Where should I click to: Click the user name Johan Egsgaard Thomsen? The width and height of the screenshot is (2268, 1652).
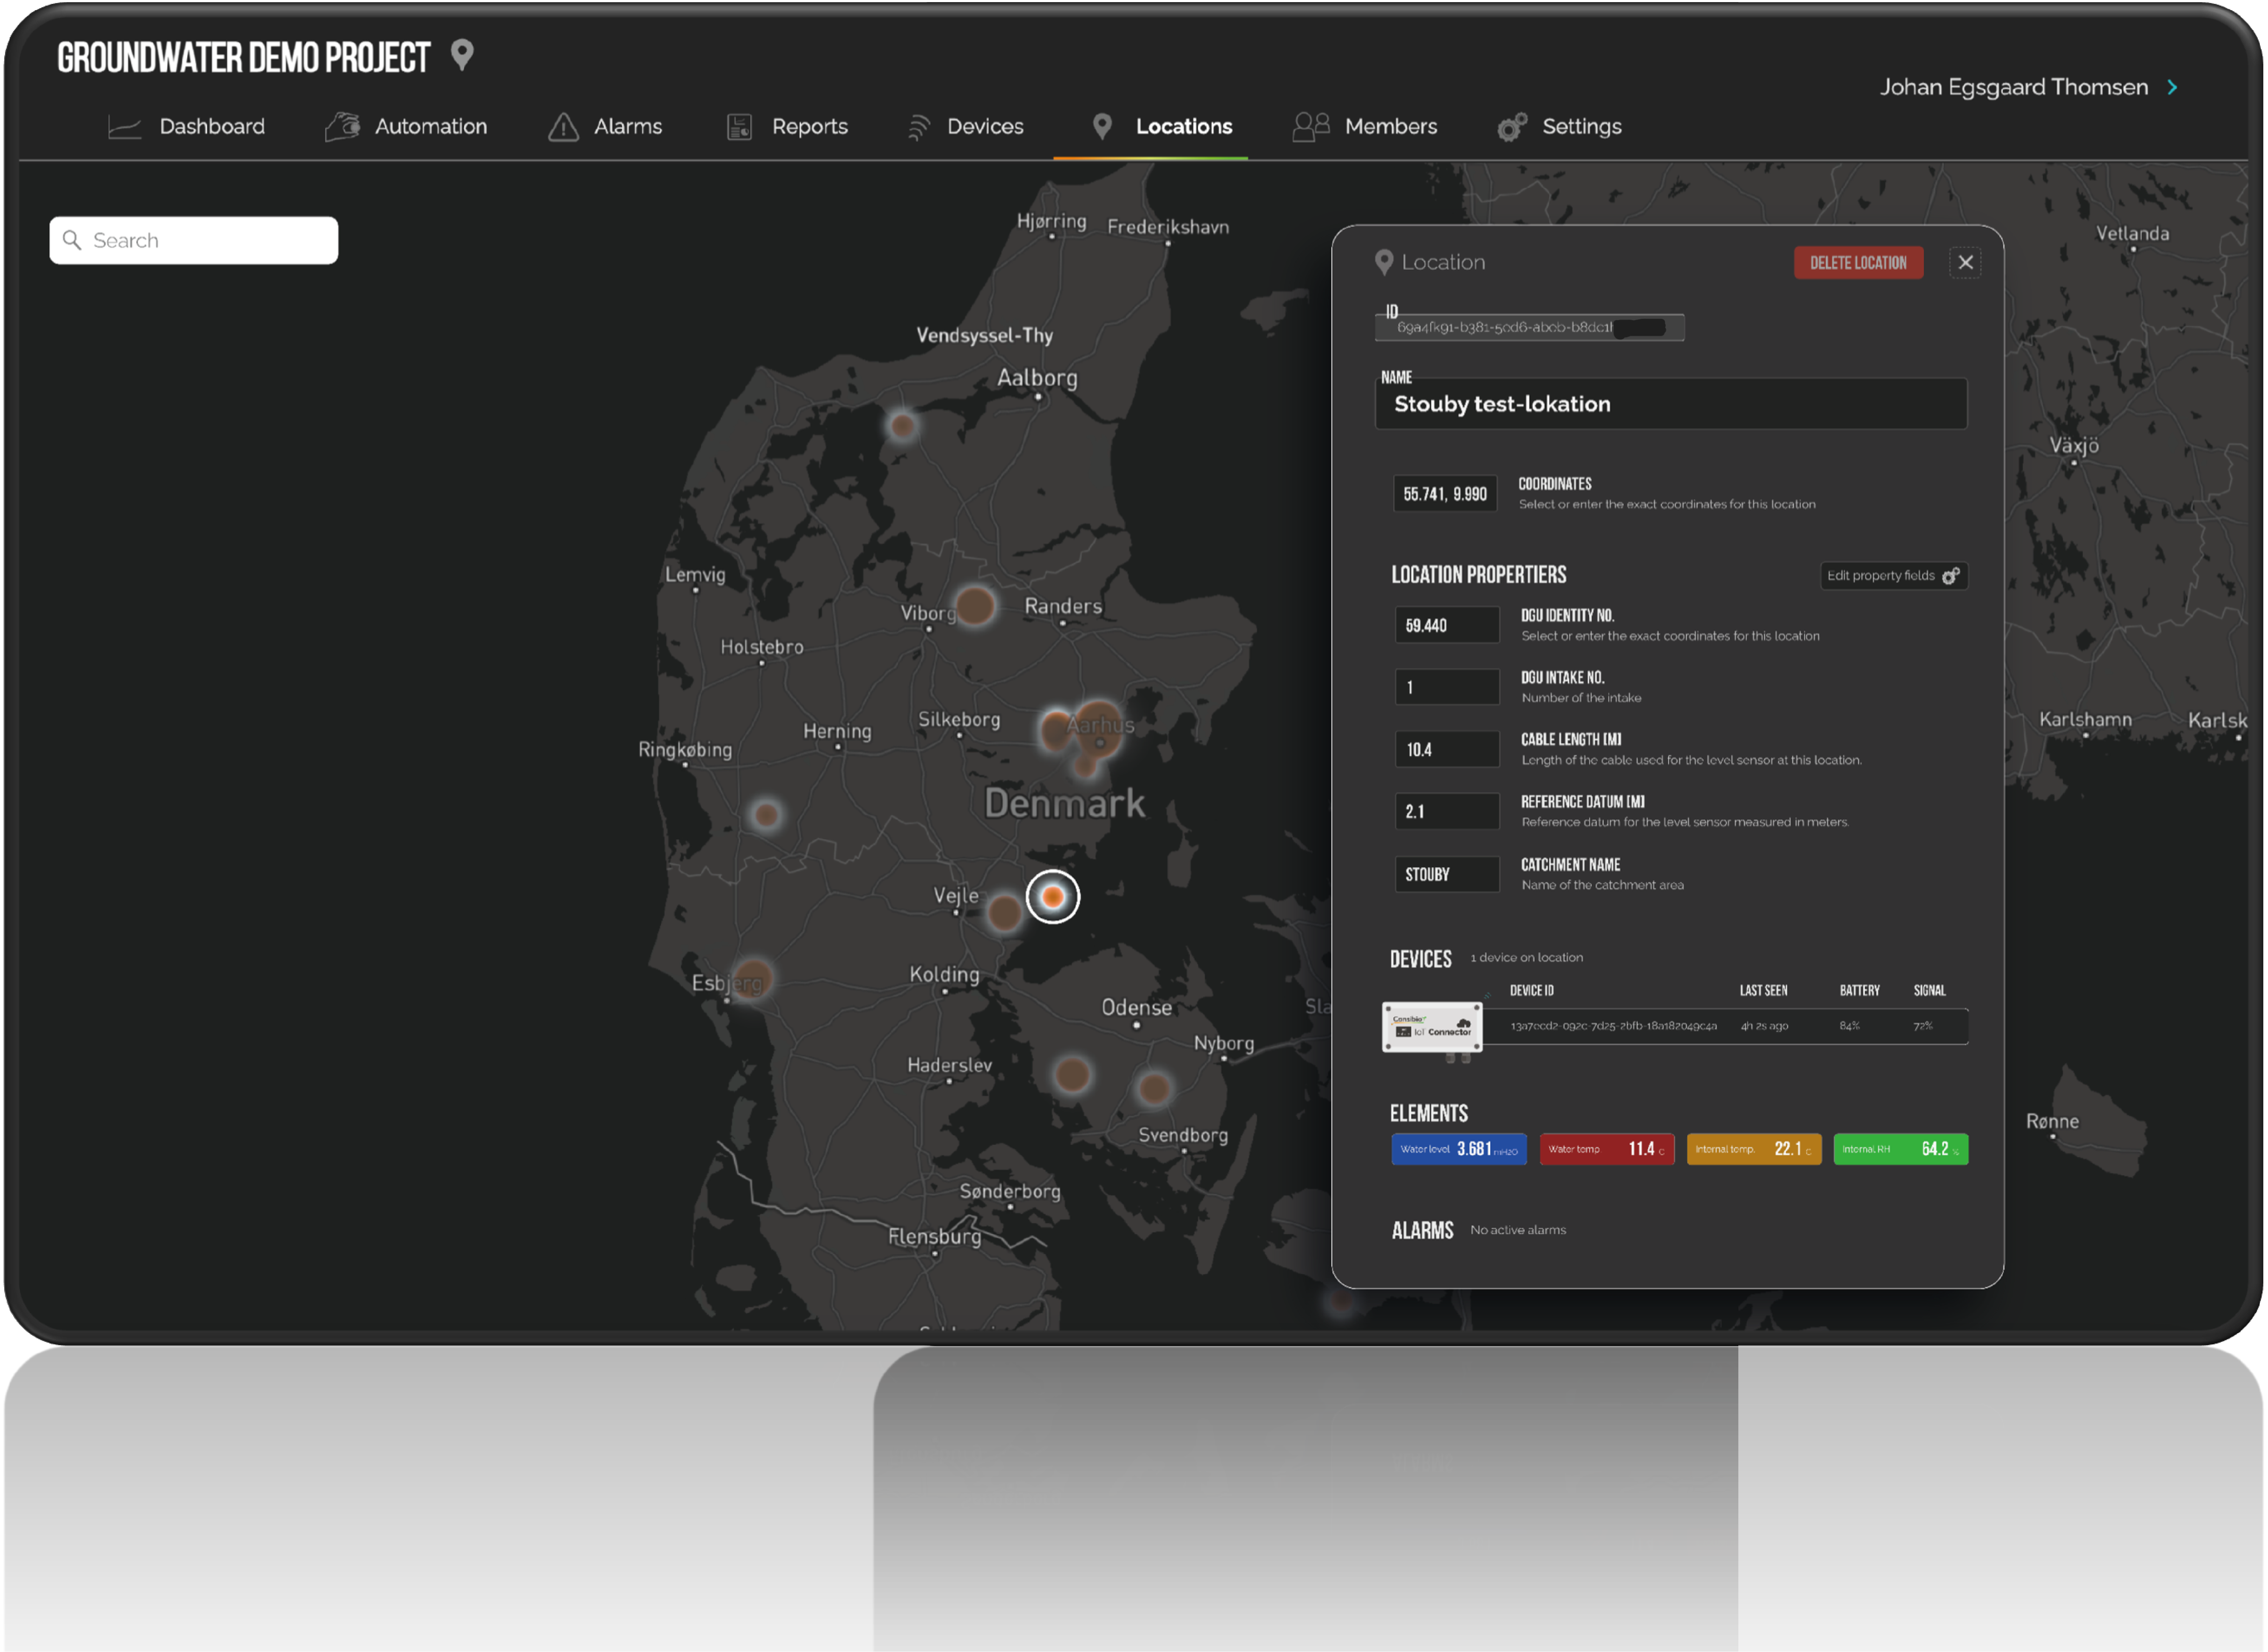coord(2014,87)
